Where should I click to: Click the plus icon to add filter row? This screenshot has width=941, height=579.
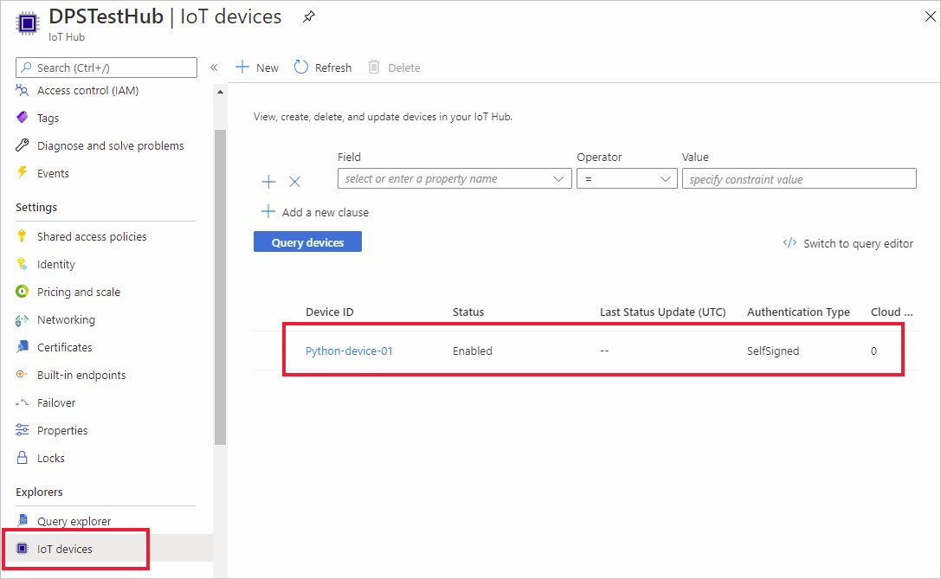click(x=268, y=182)
